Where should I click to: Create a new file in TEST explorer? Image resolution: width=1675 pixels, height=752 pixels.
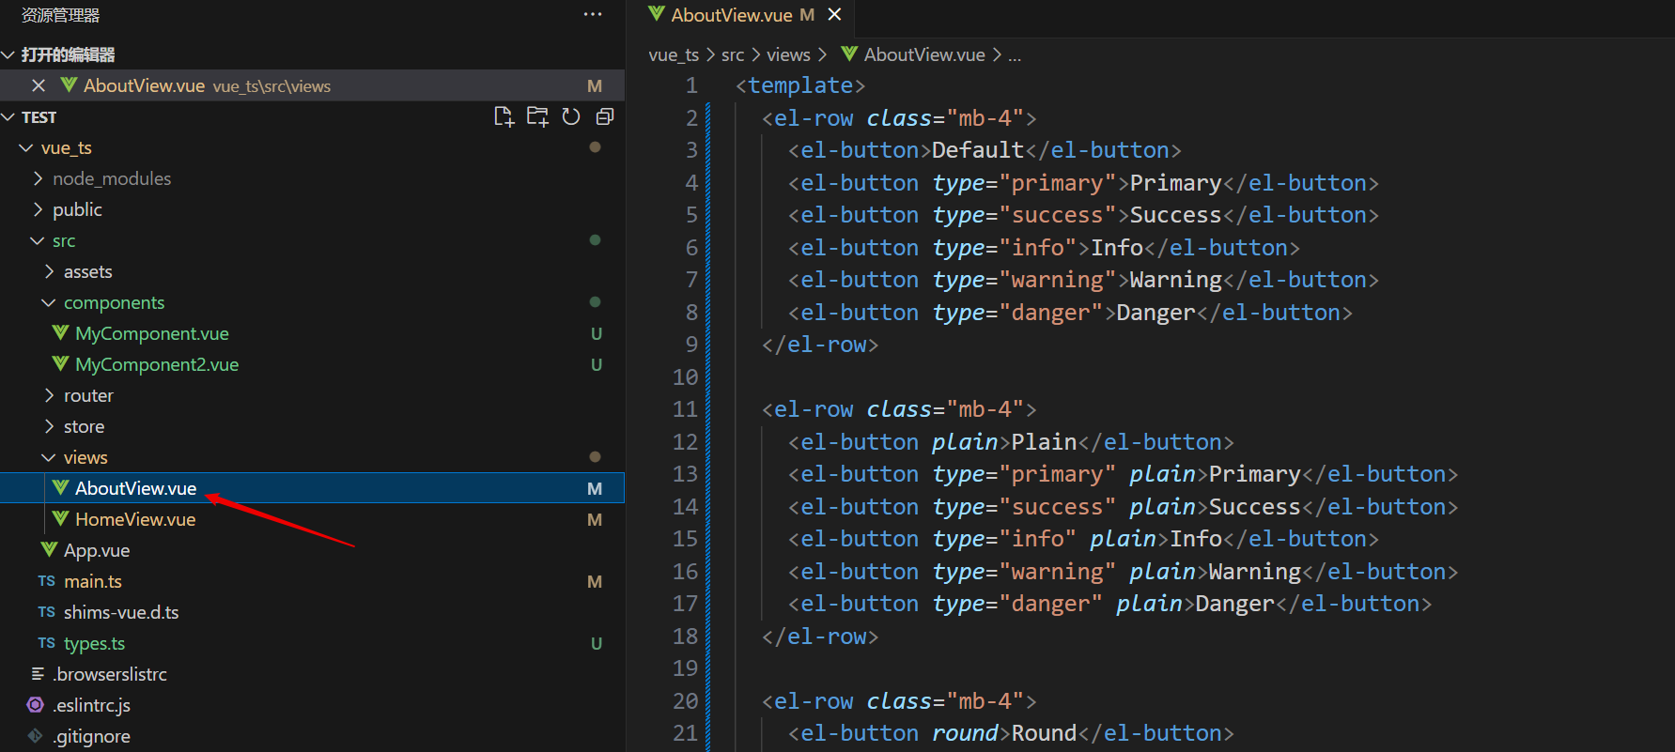point(504,116)
